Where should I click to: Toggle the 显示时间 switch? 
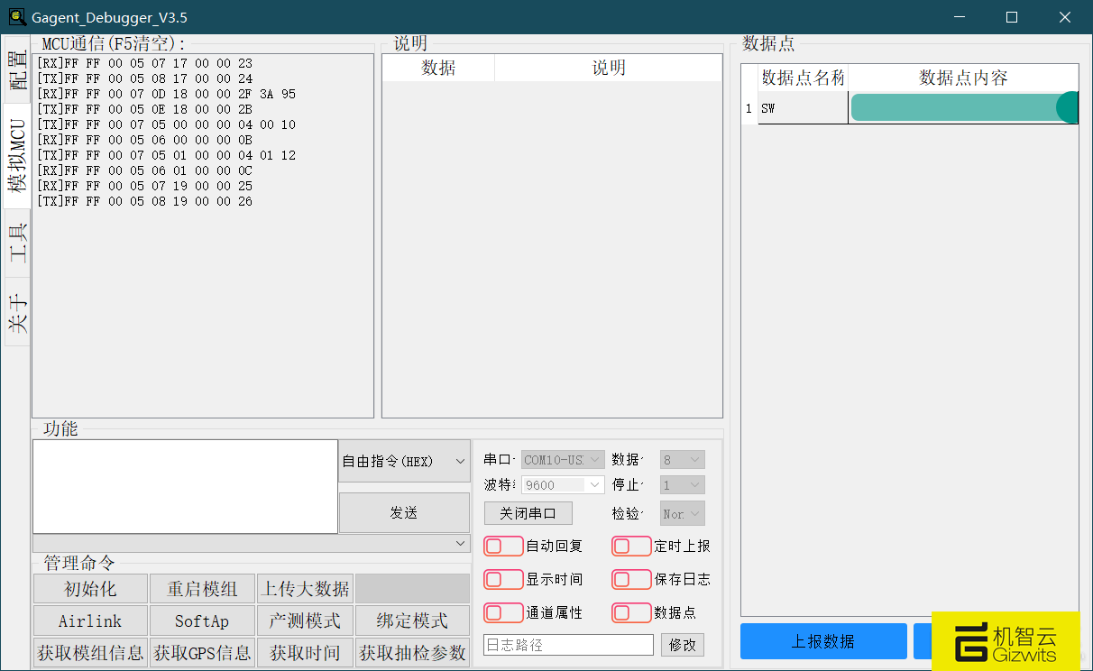[x=503, y=579]
